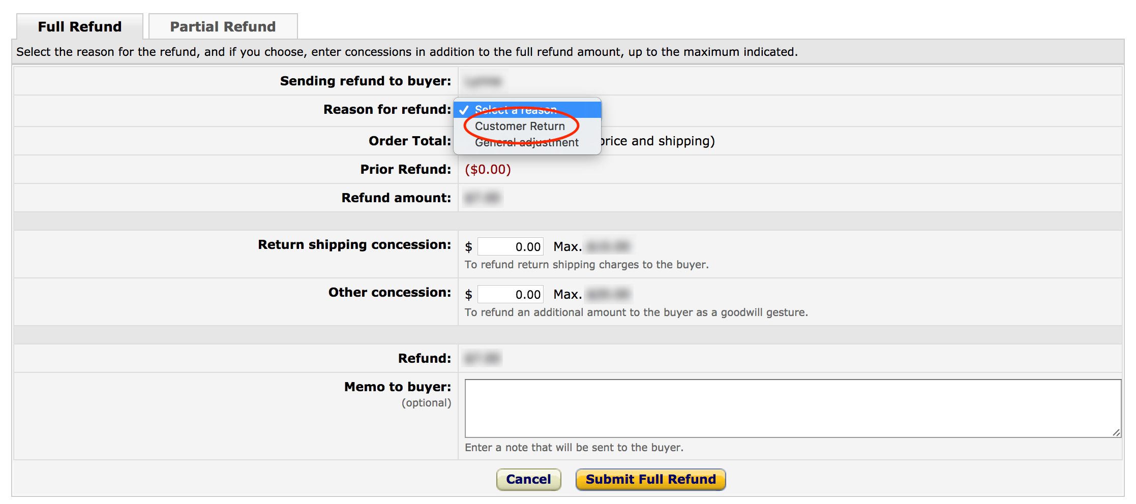Click the Return shipping concession amount field
The height and width of the screenshot is (504, 1136).
tap(510, 247)
